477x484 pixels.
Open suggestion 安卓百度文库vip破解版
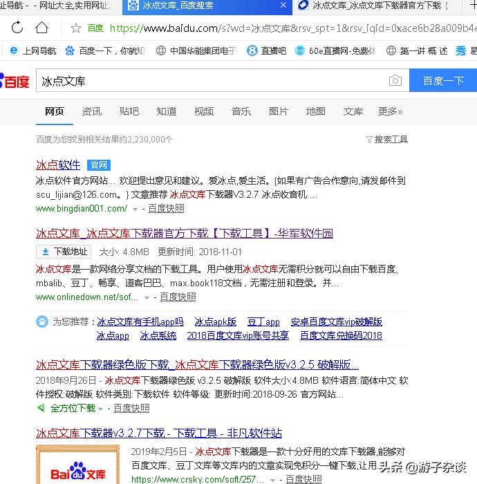point(337,322)
